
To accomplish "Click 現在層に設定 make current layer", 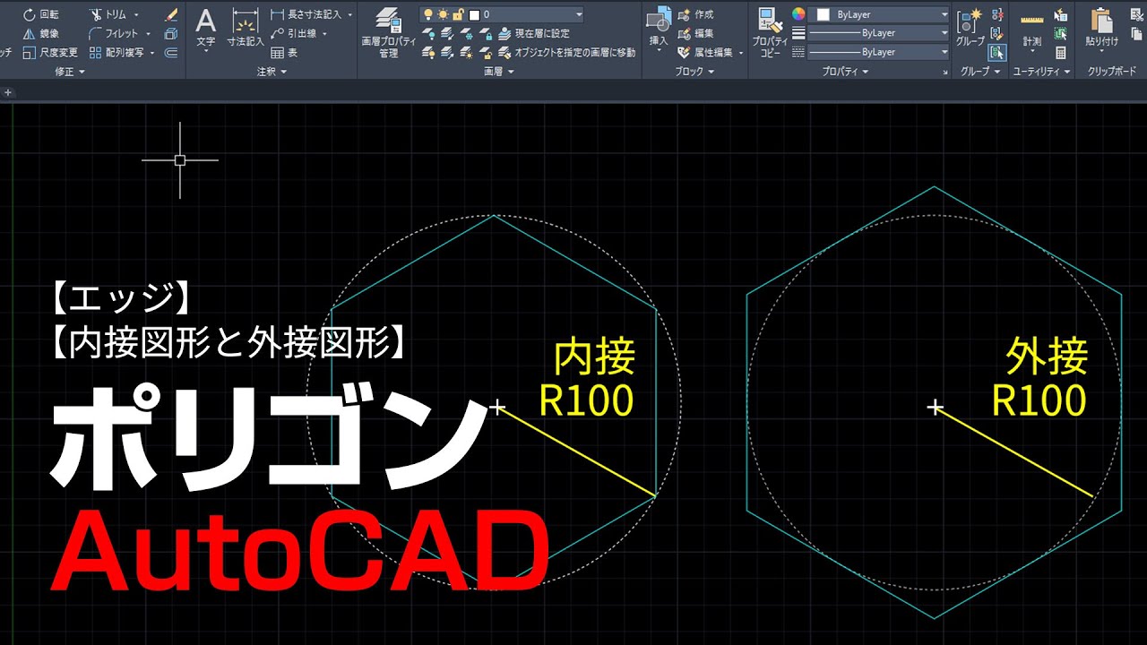I will (534, 33).
